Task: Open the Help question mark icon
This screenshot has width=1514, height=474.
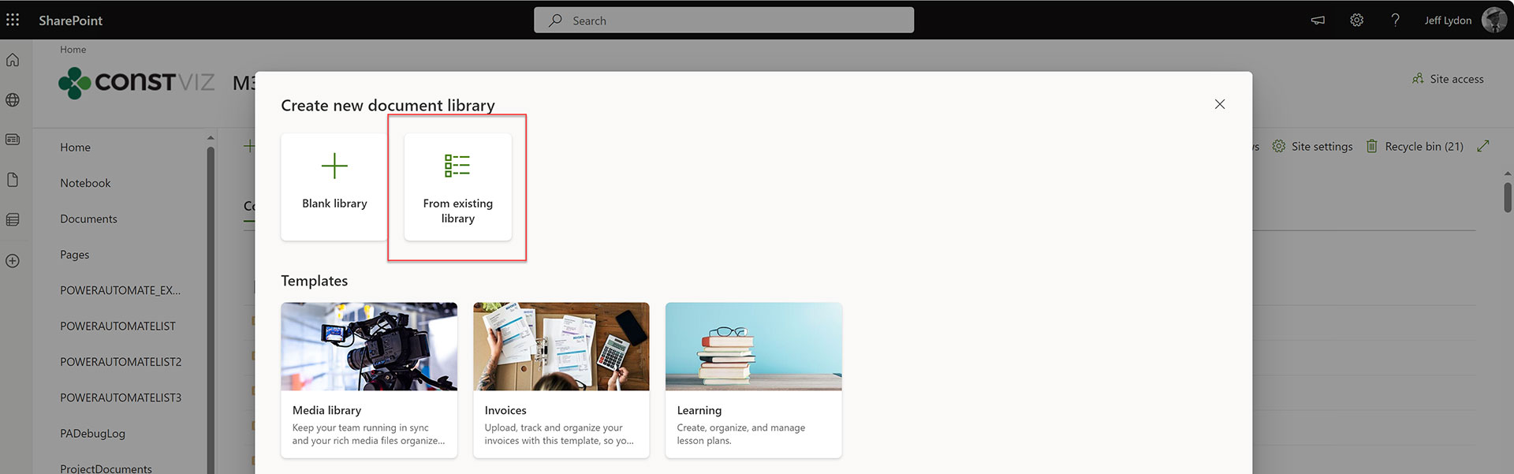Action: pos(1395,21)
